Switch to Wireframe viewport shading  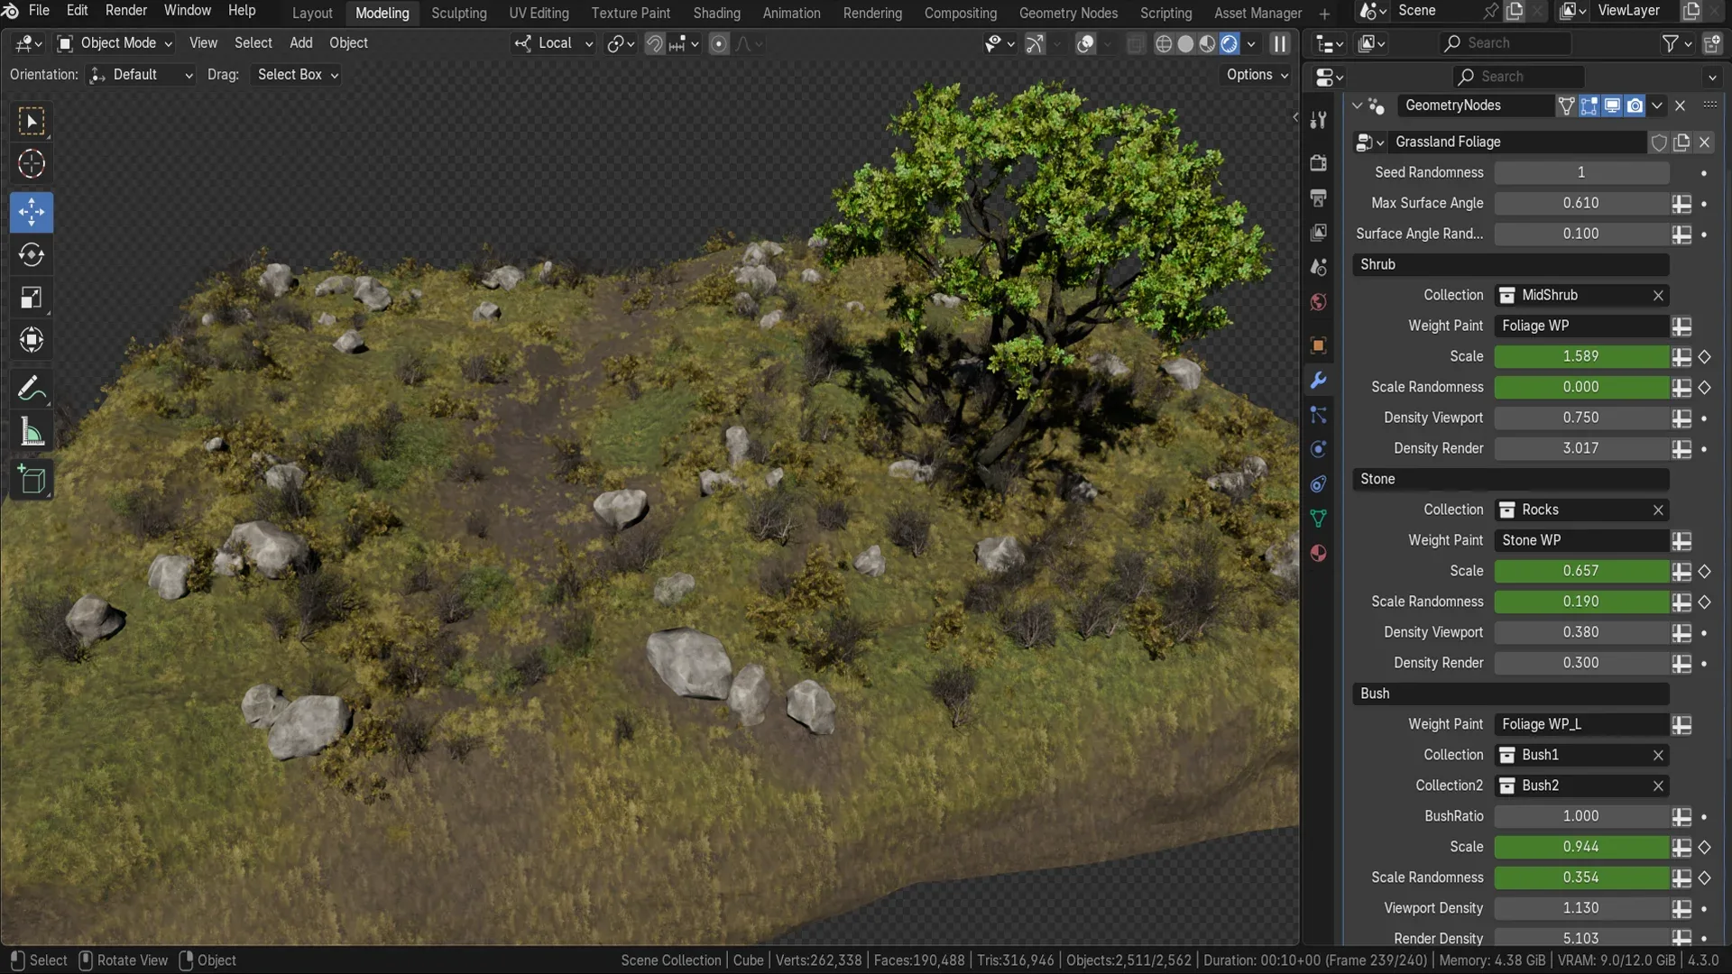1165,43
